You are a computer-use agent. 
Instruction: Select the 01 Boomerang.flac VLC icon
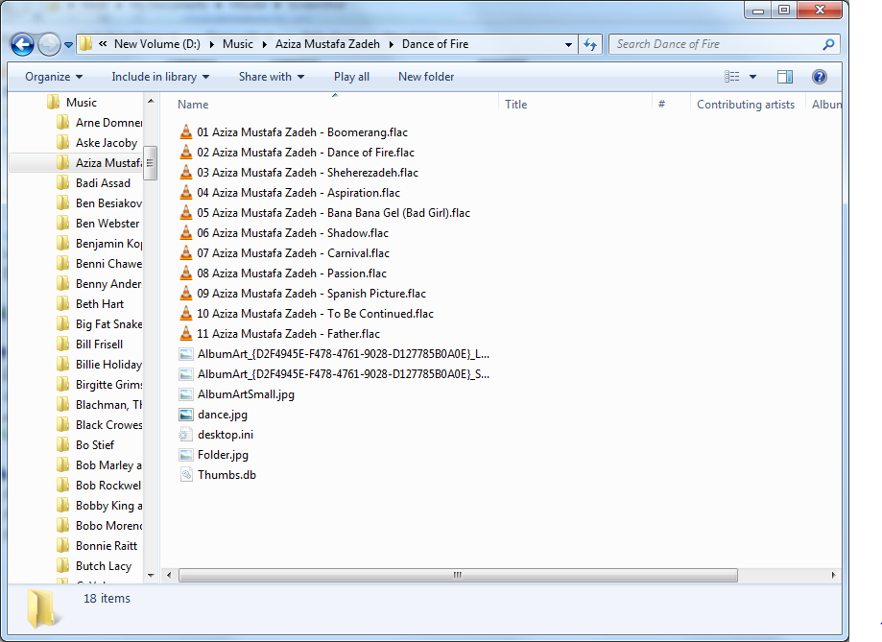click(186, 132)
